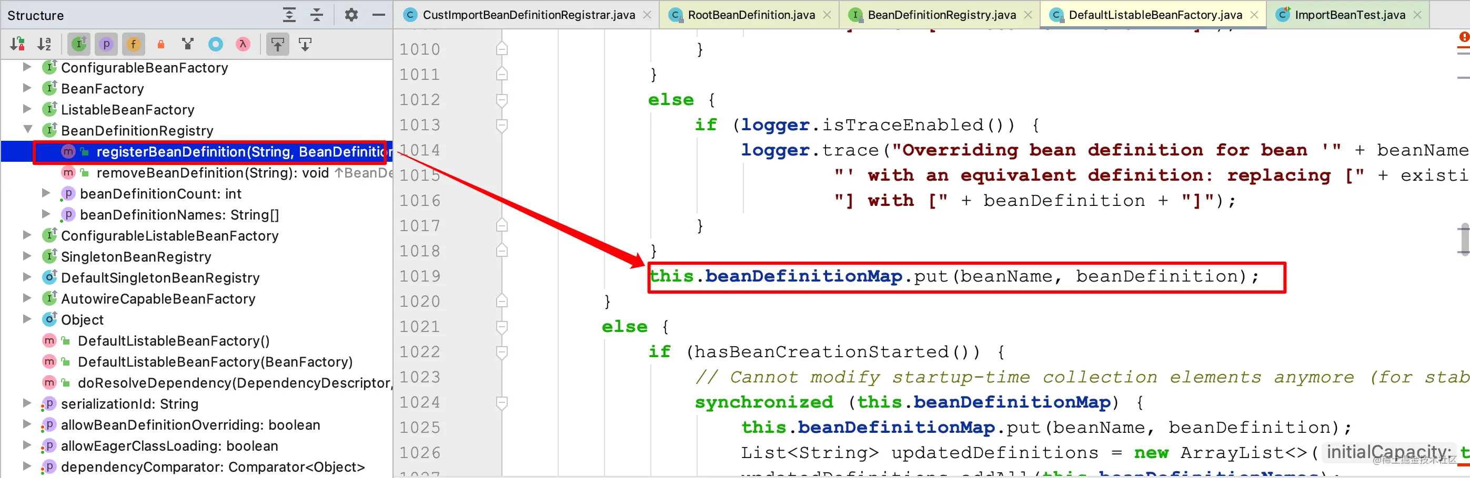The image size is (1470, 478).
Task: Click Expand All icon in Structure header
Action: pos(289,15)
